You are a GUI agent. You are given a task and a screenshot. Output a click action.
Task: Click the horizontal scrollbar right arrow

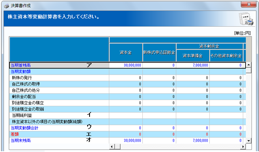point(243,146)
